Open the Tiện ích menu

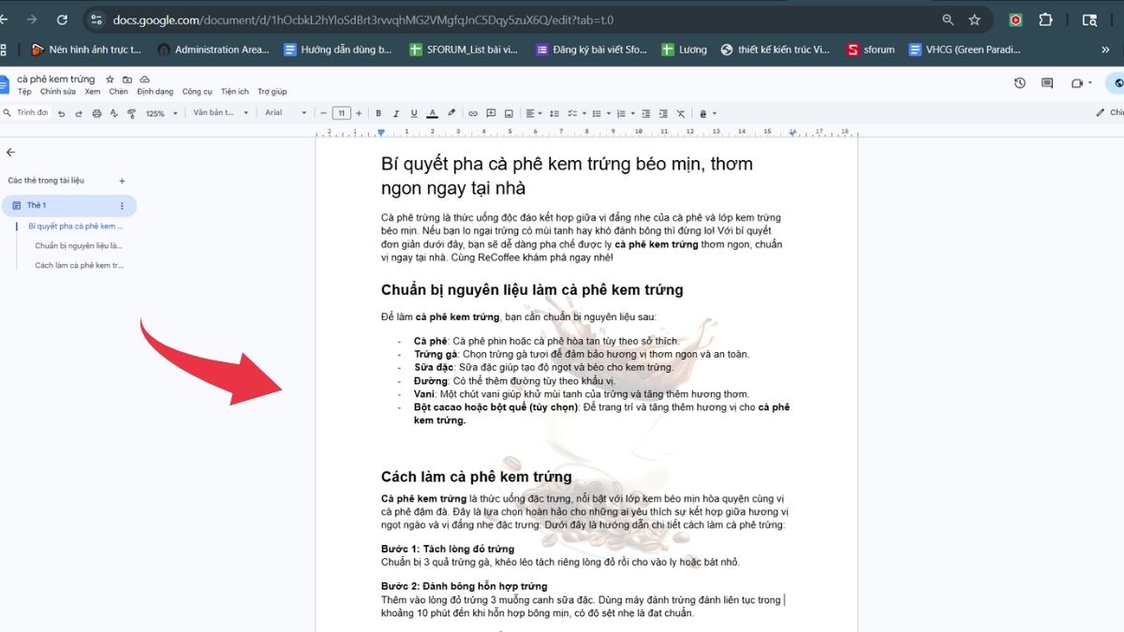[235, 92]
